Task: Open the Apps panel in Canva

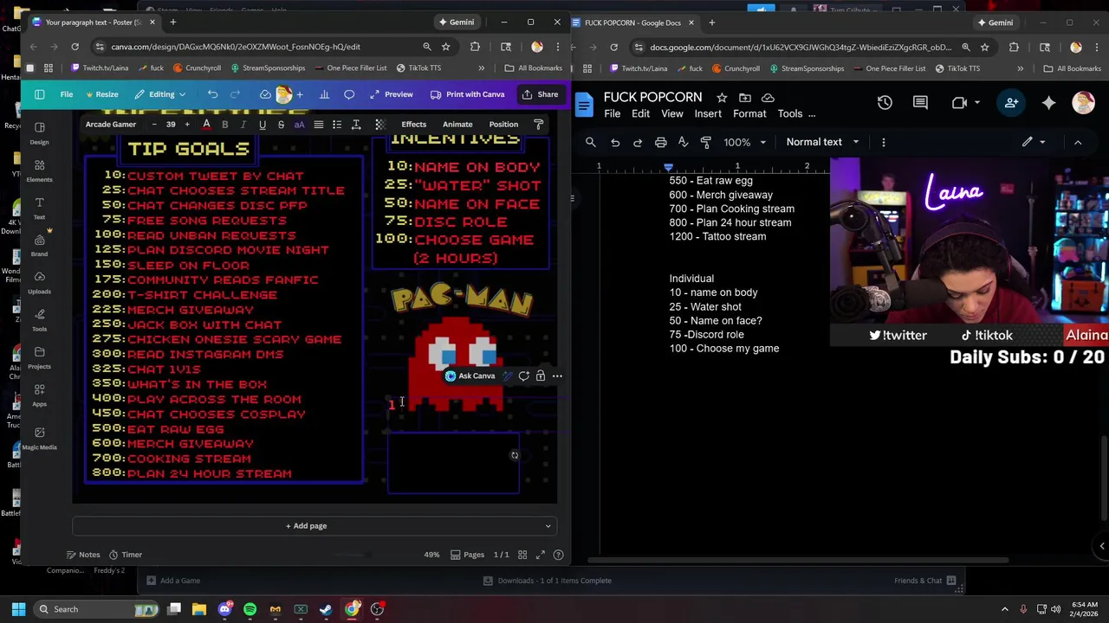Action: [x=39, y=395]
